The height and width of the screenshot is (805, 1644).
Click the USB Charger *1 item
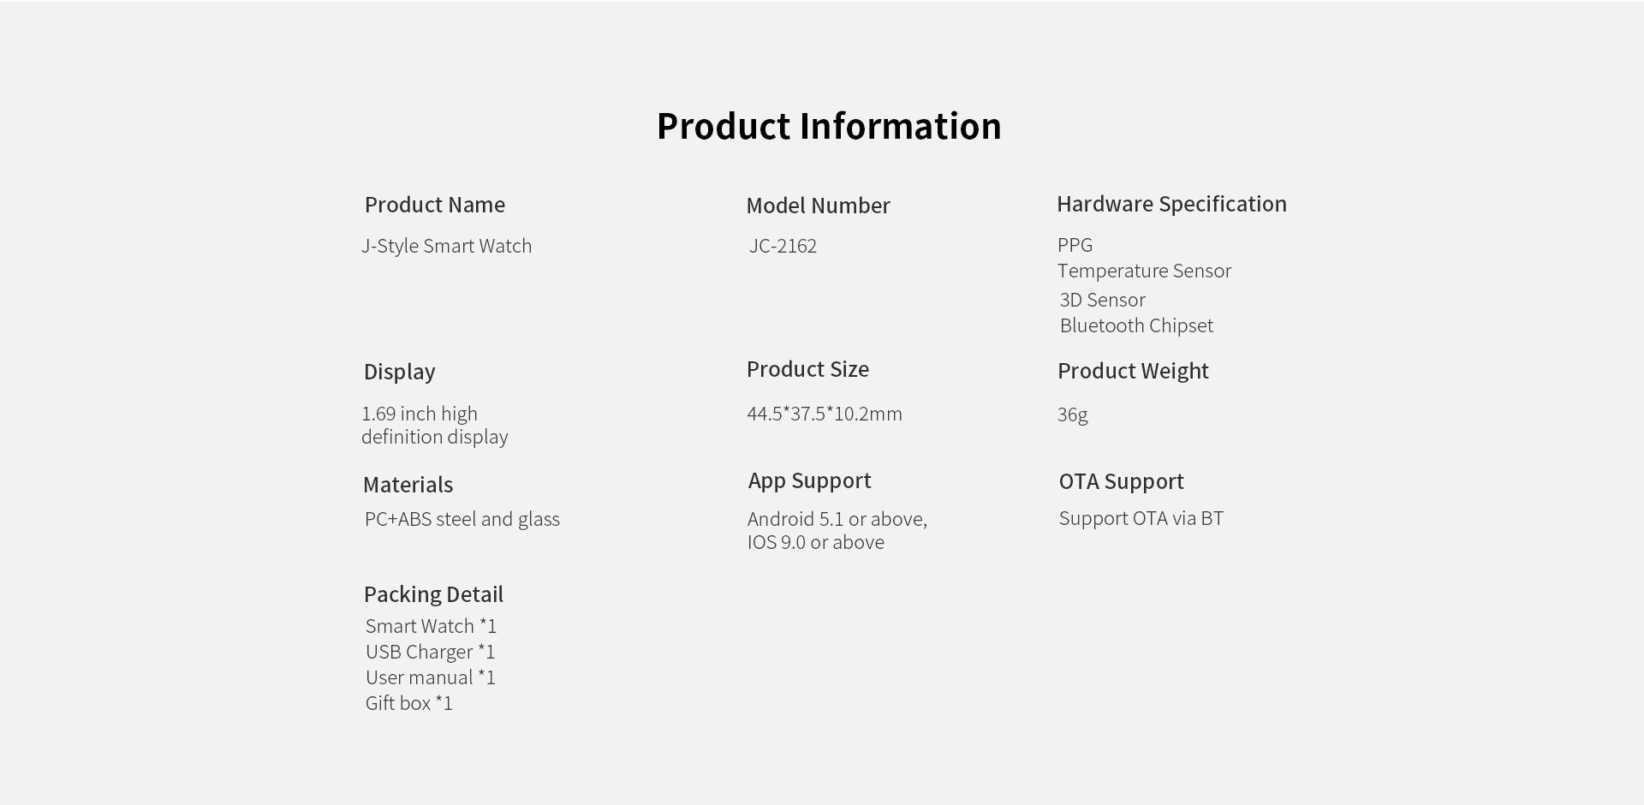pos(431,652)
